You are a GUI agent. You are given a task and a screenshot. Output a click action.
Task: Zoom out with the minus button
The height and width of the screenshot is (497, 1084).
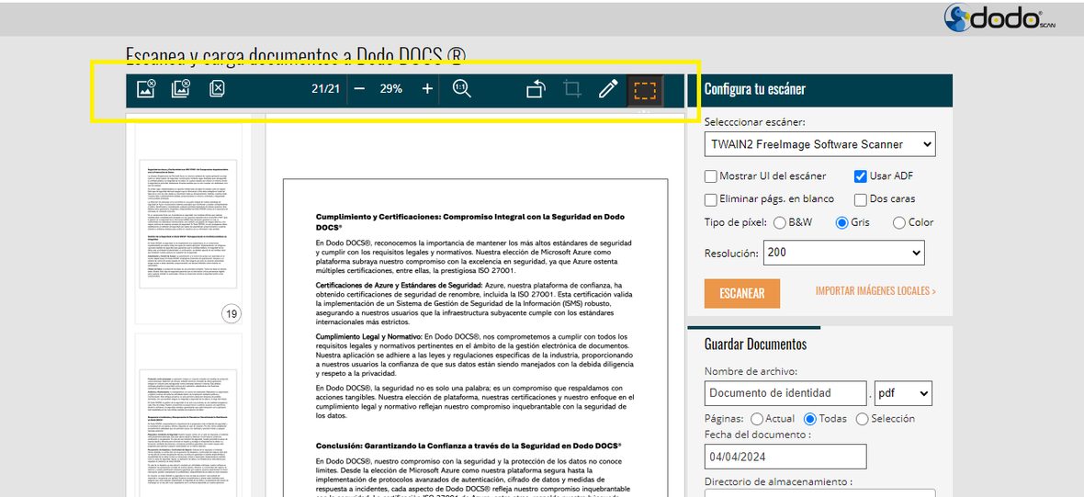point(359,88)
